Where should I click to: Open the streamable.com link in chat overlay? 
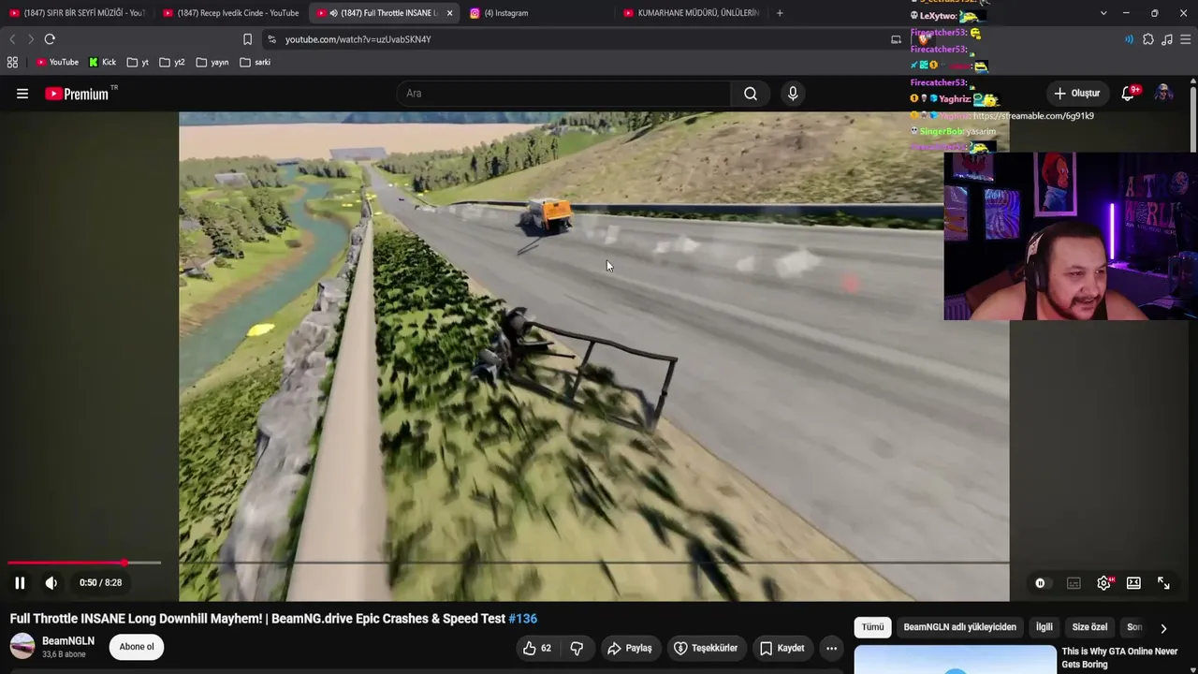pos(1033,116)
